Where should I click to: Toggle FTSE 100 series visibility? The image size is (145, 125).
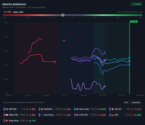coord(90,115)
